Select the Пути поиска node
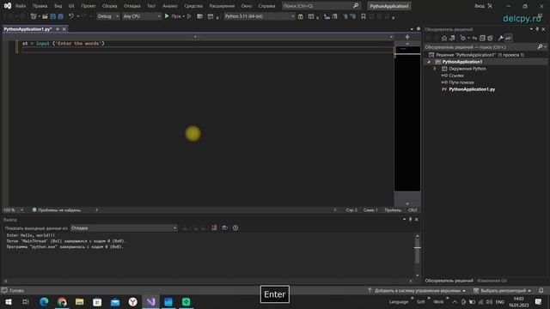 (461, 82)
